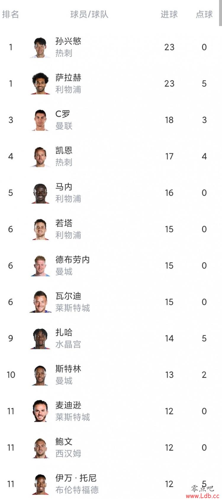The image size is (222, 499).
Task: Tap 萨拉赫 player avatar
Action: pyautogui.click(x=40, y=84)
